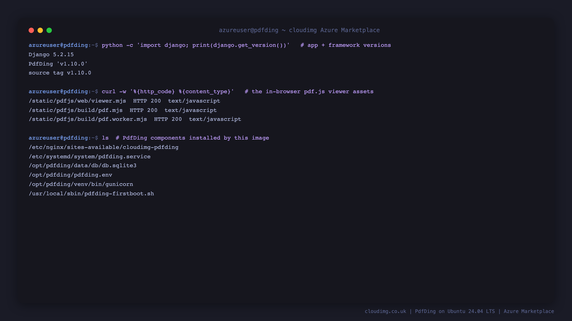The image size is (572, 321).
Task: Click the green maximize window dot
Action: (49, 30)
